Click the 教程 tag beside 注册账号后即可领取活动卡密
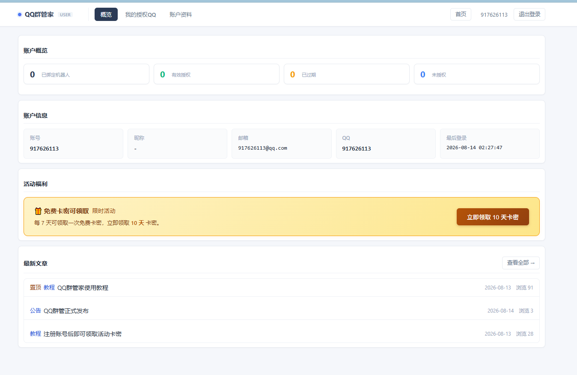 click(36, 334)
